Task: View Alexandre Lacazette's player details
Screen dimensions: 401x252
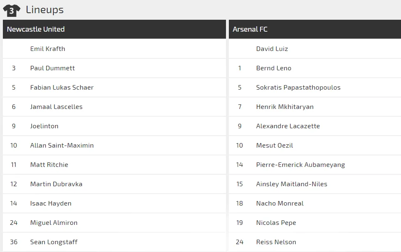Action: 288,126
